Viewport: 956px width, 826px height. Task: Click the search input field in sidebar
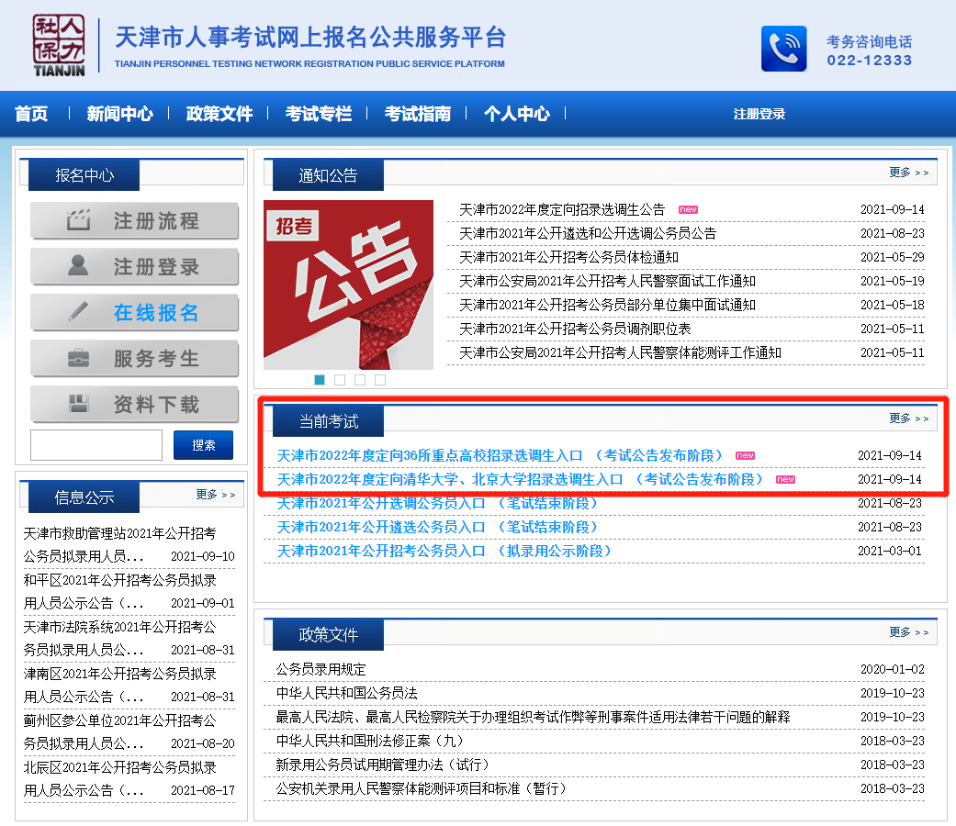[96, 444]
